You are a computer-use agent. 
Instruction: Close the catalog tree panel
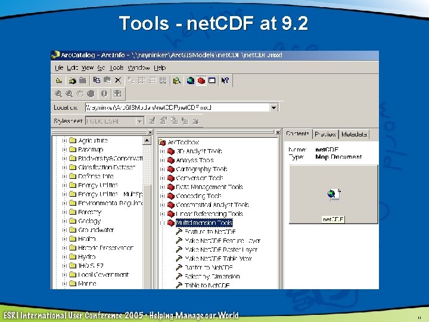(150, 132)
